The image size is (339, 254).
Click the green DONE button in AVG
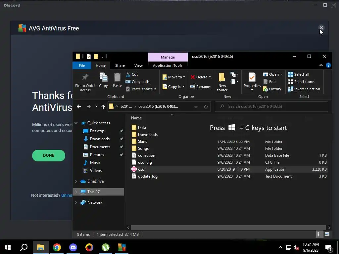(49, 155)
